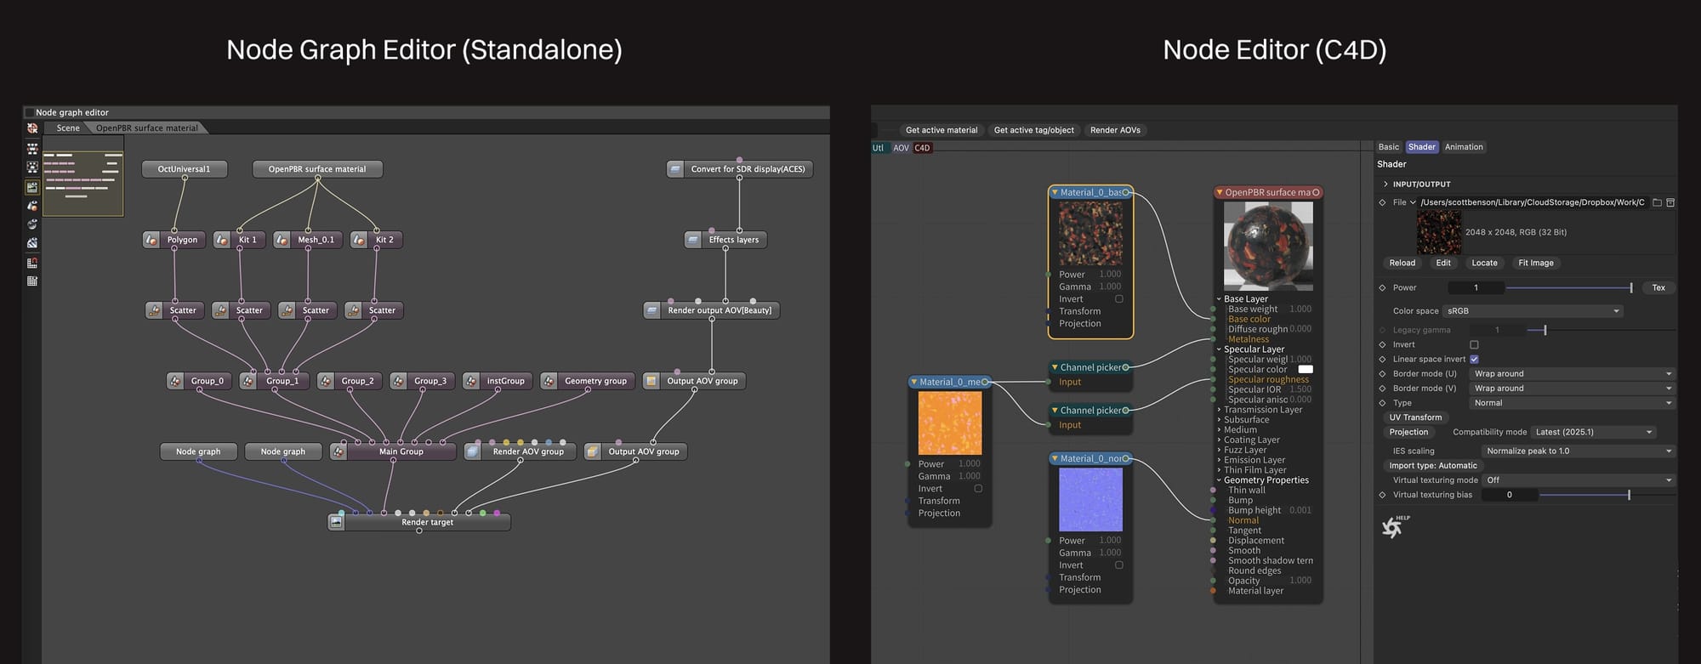Click the Group_2 node's icon
The image size is (1701, 664).
326,381
